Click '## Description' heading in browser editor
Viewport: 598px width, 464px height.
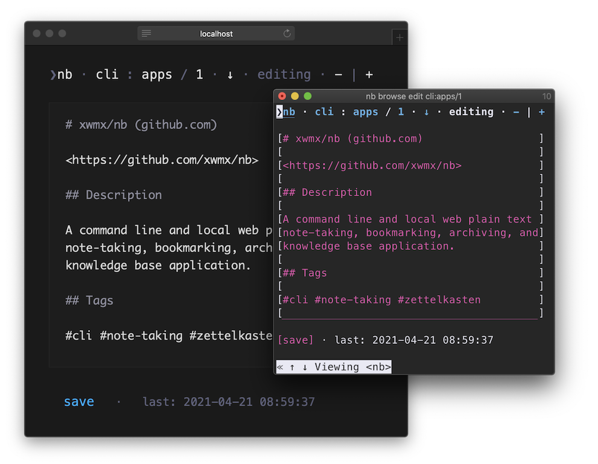coord(113,195)
